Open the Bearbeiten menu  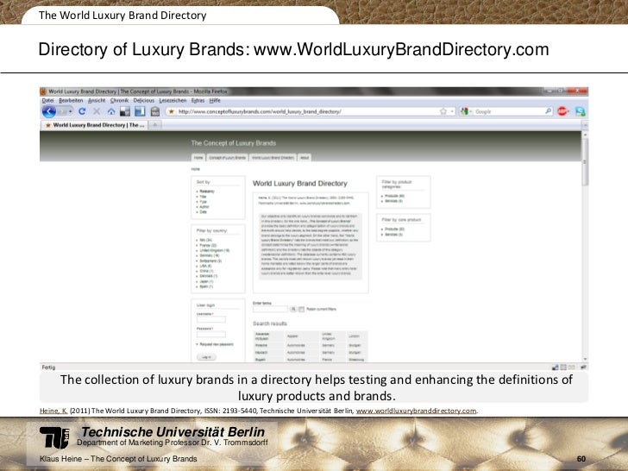pyautogui.click(x=71, y=101)
